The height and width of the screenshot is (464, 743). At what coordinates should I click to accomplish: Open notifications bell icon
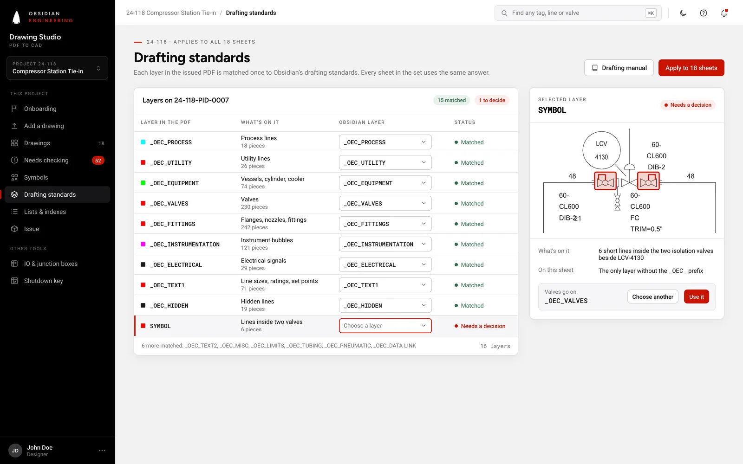pos(724,13)
